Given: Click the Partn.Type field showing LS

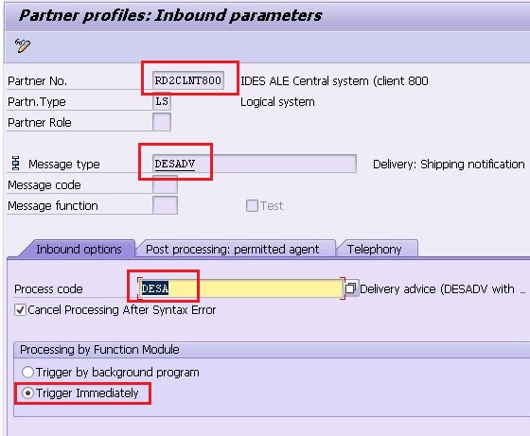Looking at the screenshot, I should (x=162, y=101).
